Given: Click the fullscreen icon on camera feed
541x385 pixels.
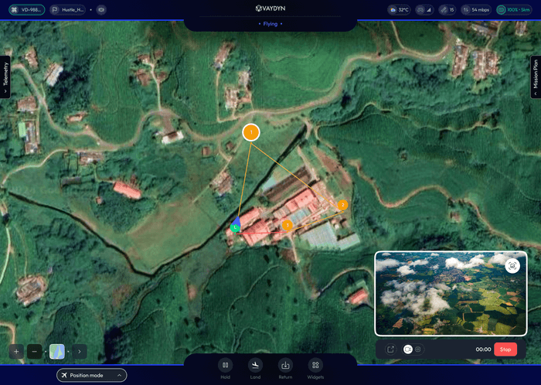Looking at the screenshot, I should (512, 266).
